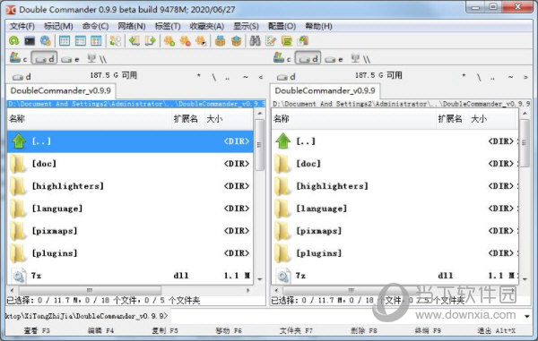The width and height of the screenshot is (538, 341).
Task: Click the 查看 F3 button
Action: pyautogui.click(x=37, y=331)
